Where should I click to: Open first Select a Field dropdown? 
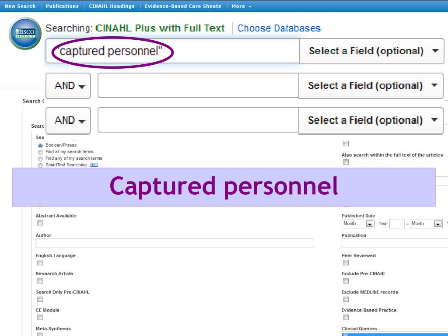[x=372, y=51]
